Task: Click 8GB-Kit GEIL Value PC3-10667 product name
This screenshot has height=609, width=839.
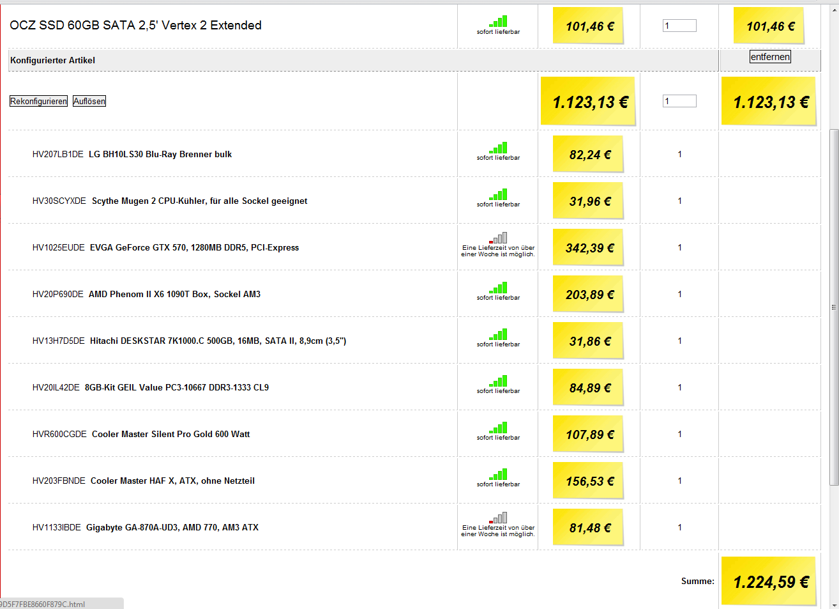Action: tap(177, 387)
